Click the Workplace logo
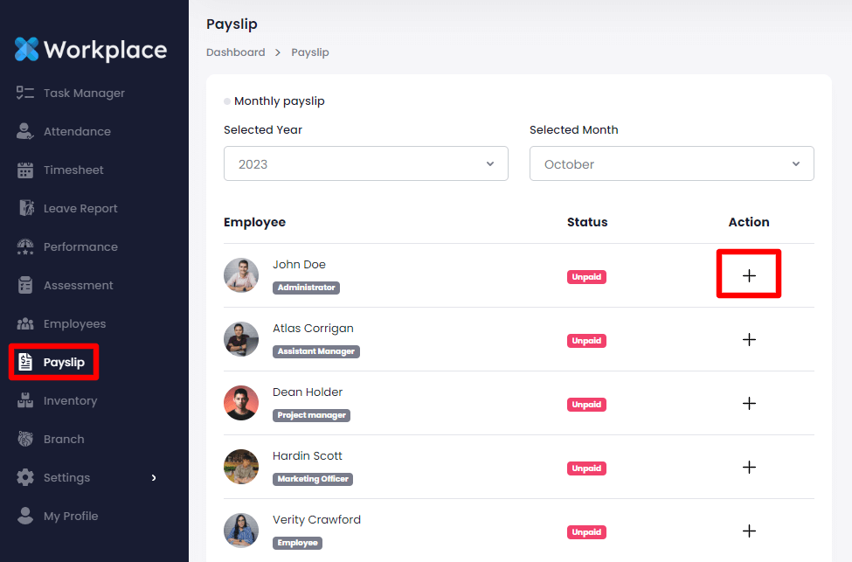Screen dimensions: 852x562 91,49
